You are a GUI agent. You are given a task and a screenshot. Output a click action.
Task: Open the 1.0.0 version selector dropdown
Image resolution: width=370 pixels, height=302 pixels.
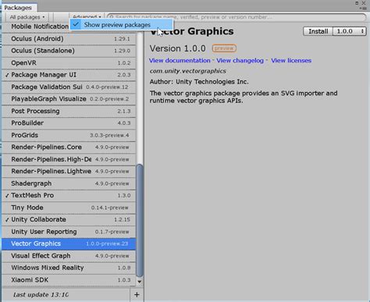point(350,31)
